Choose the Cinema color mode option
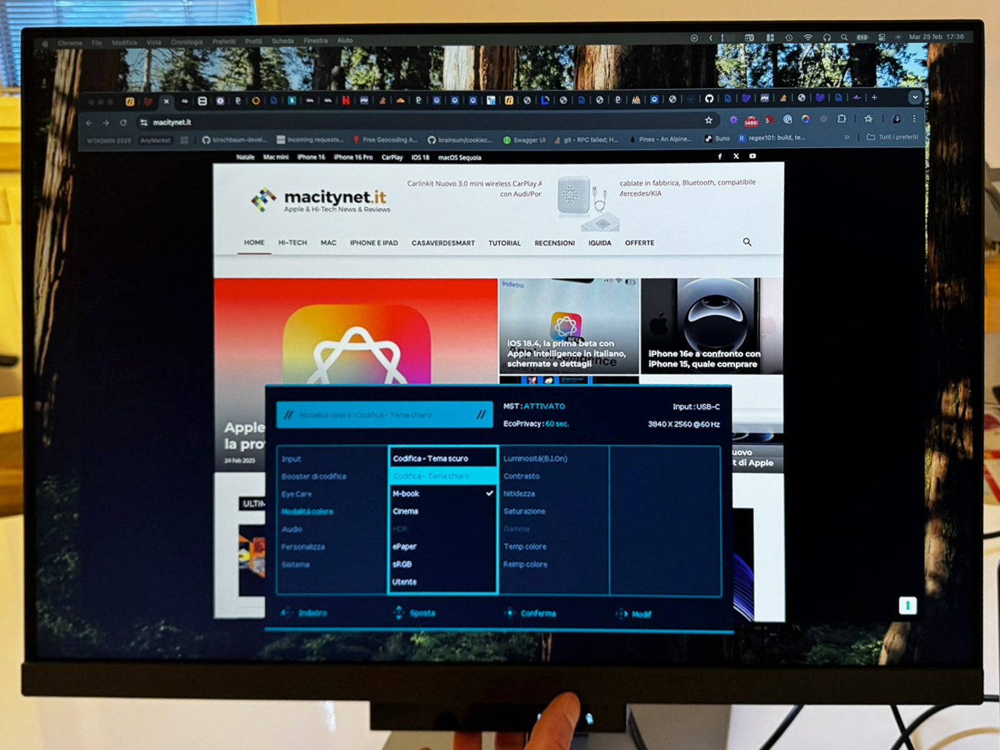 click(x=443, y=511)
